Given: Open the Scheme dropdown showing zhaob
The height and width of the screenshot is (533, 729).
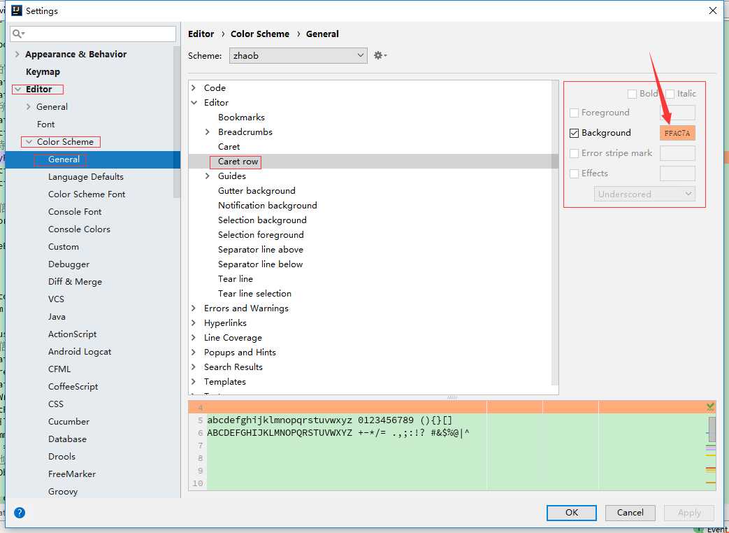Looking at the screenshot, I should pos(298,55).
